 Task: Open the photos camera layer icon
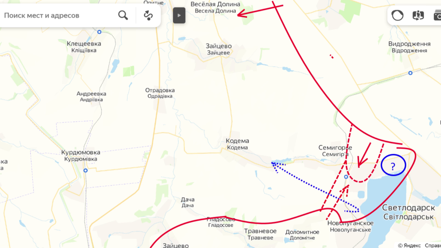437,15
